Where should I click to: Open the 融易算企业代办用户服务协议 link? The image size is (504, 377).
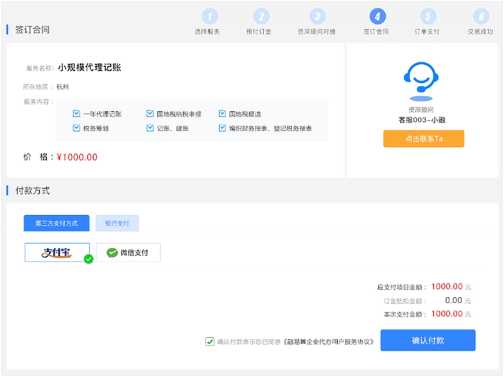tap(328, 342)
